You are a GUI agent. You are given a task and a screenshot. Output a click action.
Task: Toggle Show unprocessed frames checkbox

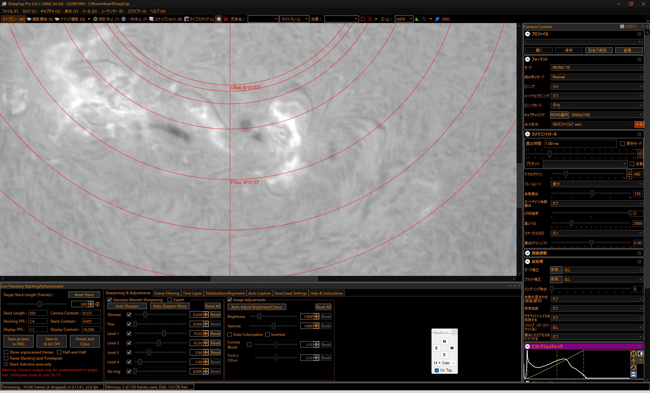pos(6,352)
